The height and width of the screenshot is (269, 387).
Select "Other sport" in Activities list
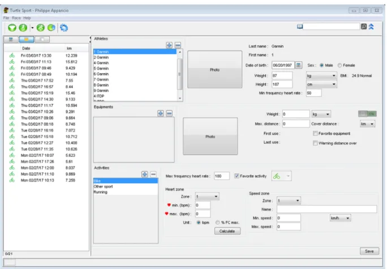point(126,186)
